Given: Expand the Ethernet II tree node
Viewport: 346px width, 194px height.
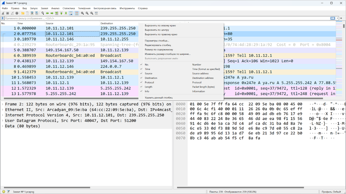Looking at the screenshot, I should 3,110.
